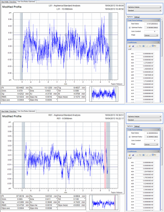Click Base Radius field in L01 window

[x=151, y=24]
